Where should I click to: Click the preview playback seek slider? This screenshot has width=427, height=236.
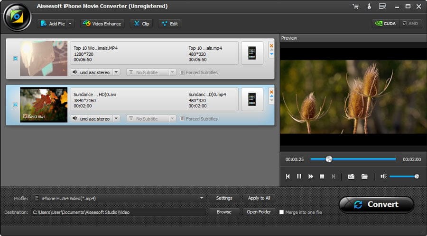[353, 159]
